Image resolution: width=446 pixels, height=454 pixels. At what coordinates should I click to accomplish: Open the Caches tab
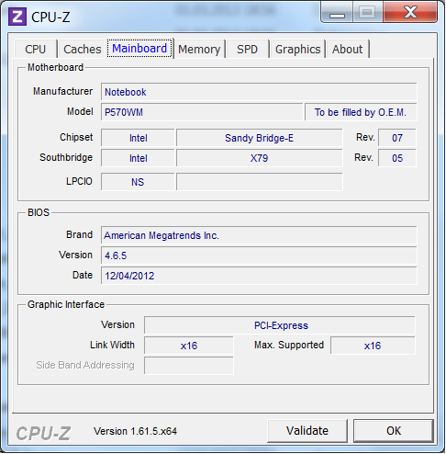coord(82,50)
